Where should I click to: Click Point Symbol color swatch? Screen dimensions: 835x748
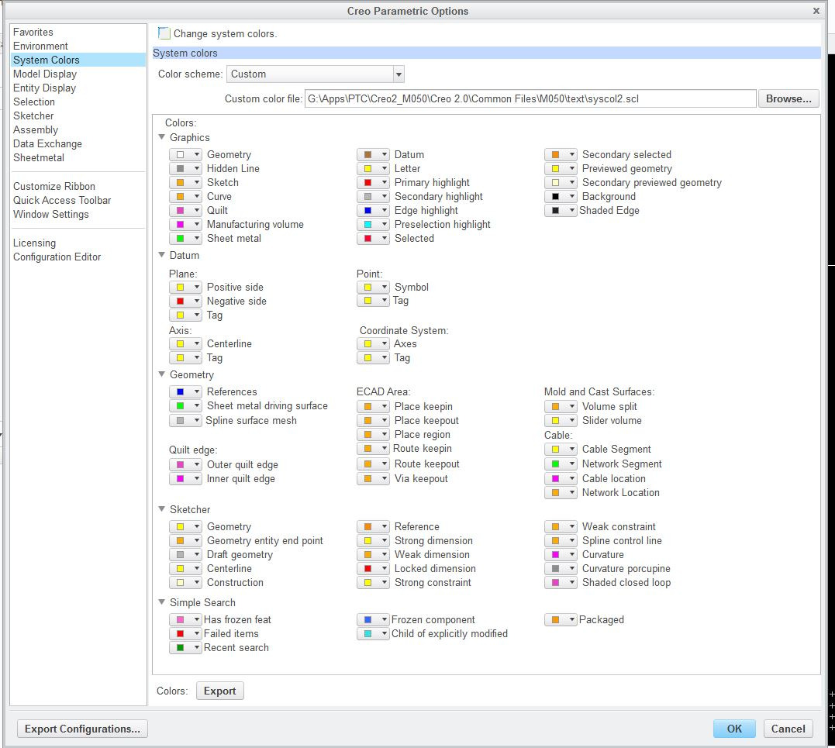368,287
